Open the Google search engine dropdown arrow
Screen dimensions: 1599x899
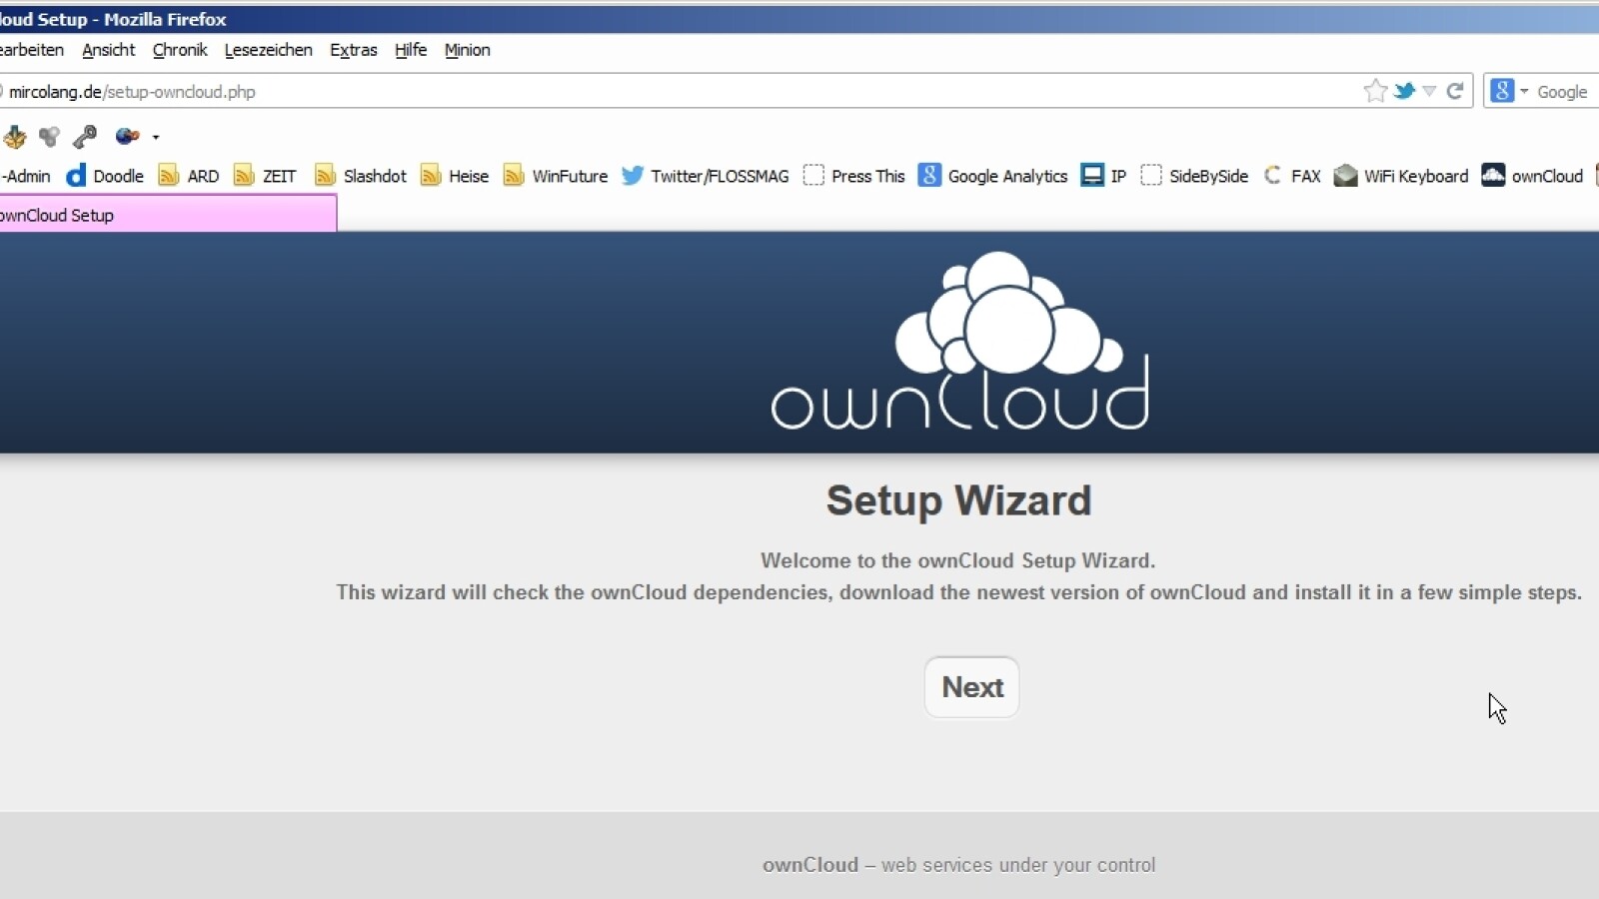point(1522,90)
